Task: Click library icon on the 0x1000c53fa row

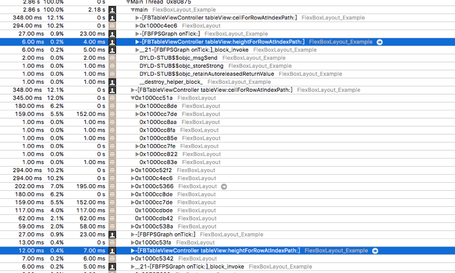Action: click(x=112, y=242)
